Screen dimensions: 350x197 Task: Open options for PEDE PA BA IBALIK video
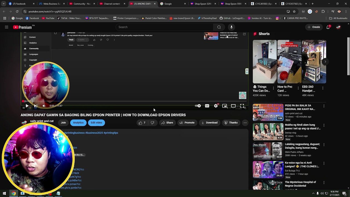click(324, 106)
